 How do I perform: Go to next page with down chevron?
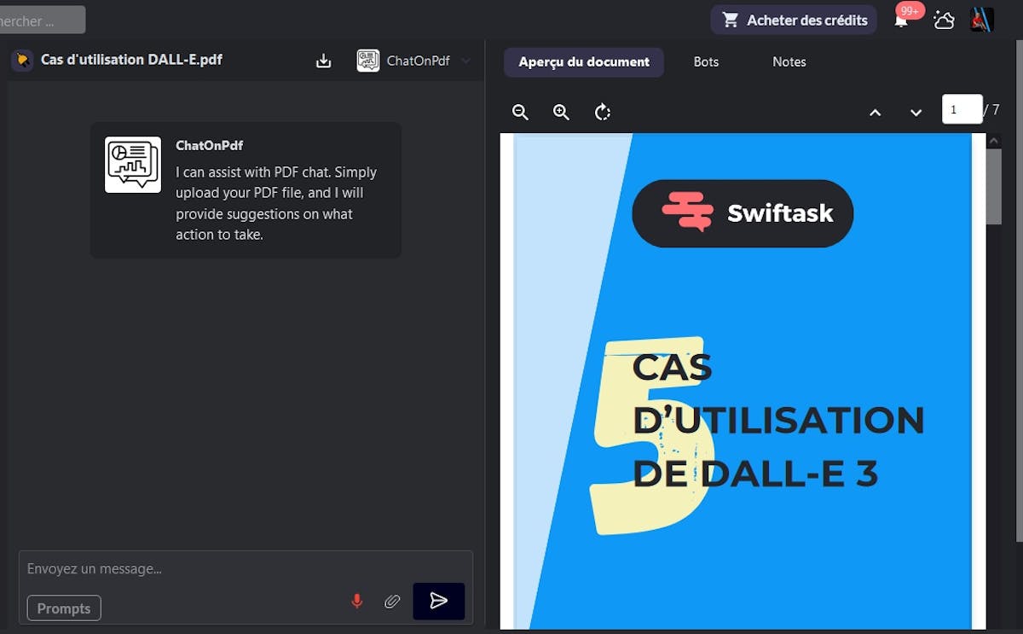pos(916,112)
